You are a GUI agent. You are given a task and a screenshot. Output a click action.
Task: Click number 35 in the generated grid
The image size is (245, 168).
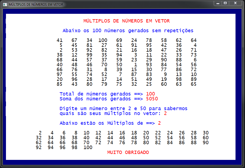point(104,55)
